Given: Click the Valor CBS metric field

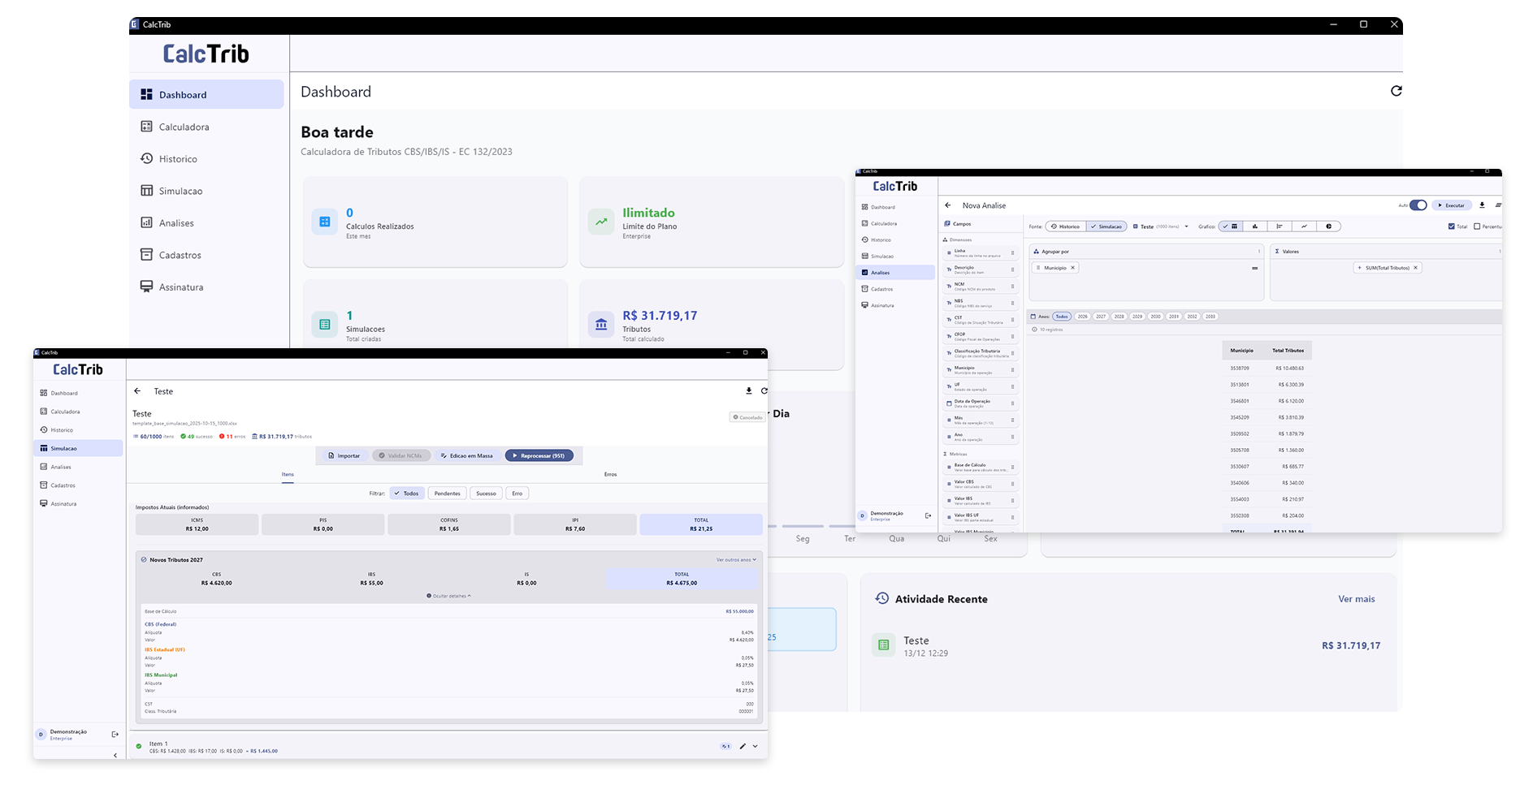Looking at the screenshot, I should (981, 484).
